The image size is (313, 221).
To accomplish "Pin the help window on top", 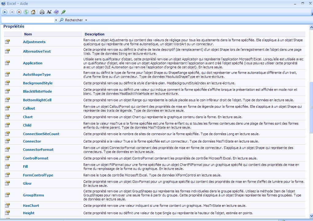I will [64, 12].
